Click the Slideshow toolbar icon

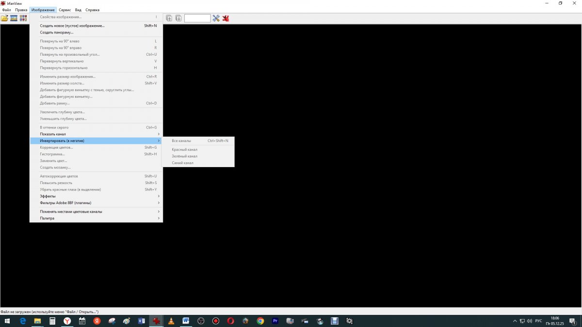click(14, 18)
